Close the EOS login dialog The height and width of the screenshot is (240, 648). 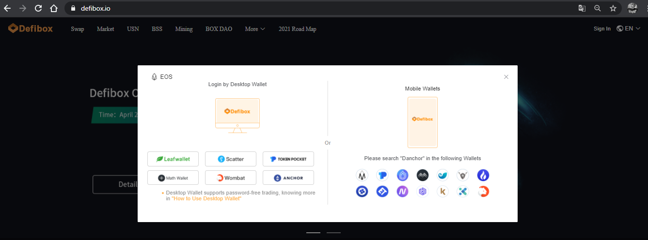point(506,77)
